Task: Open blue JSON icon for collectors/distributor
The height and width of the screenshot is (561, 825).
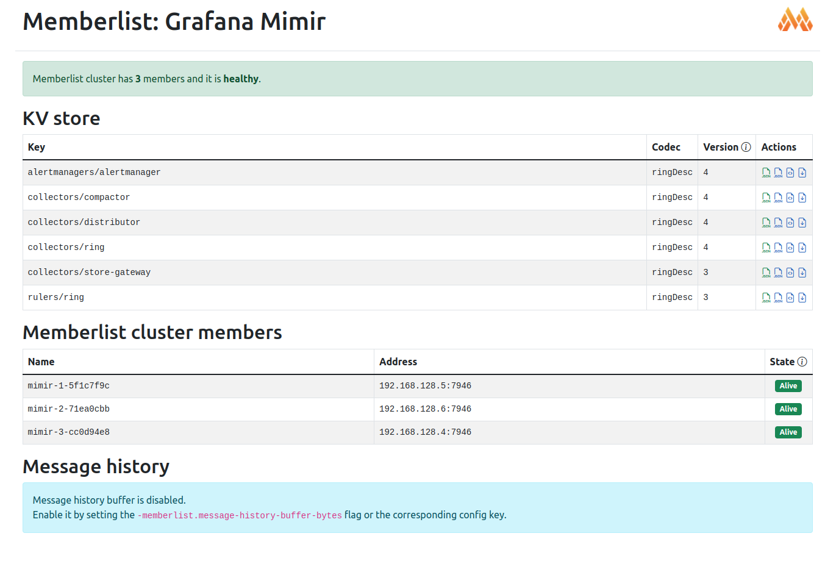Action: [x=778, y=223]
